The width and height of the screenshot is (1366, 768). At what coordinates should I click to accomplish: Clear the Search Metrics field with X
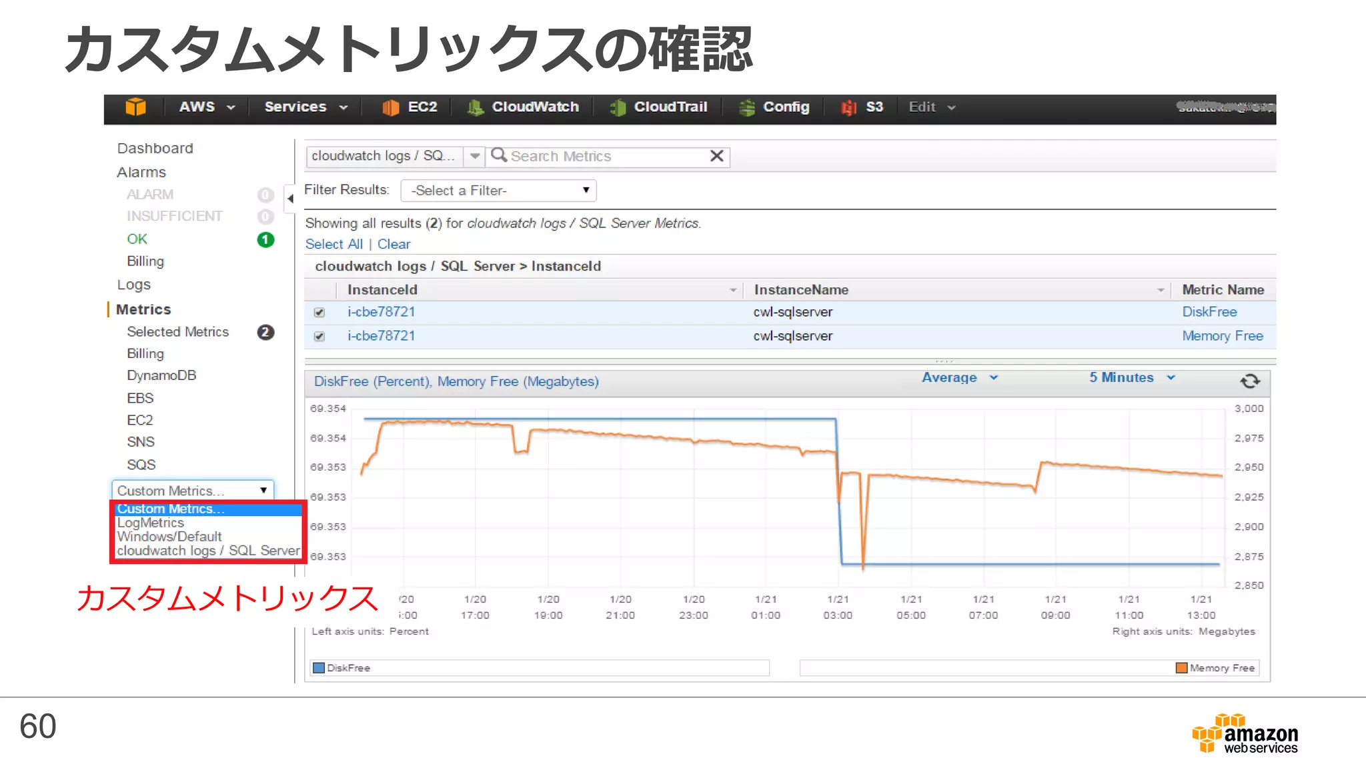tap(716, 156)
